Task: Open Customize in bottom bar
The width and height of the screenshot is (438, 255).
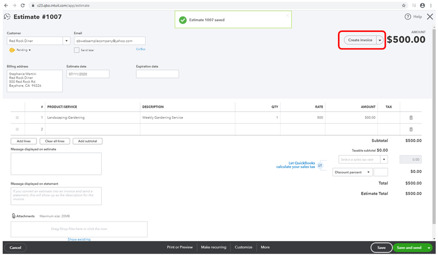Action: [243, 247]
